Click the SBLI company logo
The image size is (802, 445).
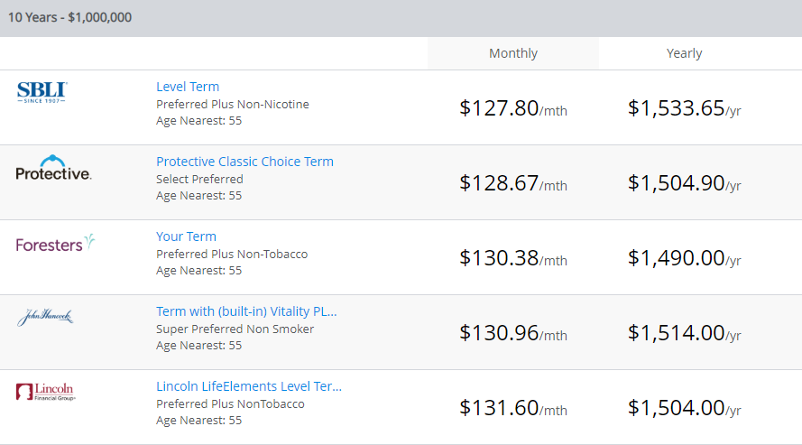tap(41, 92)
